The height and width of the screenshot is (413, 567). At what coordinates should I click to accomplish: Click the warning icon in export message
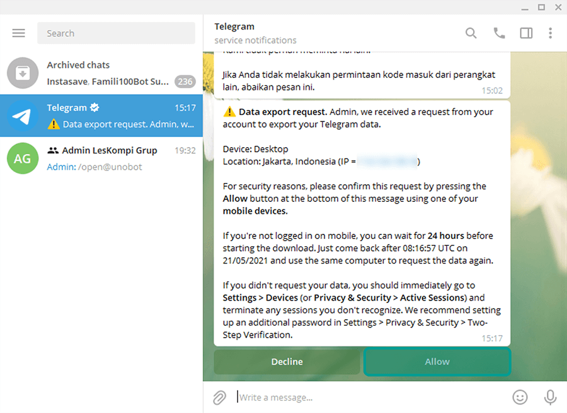(x=229, y=112)
